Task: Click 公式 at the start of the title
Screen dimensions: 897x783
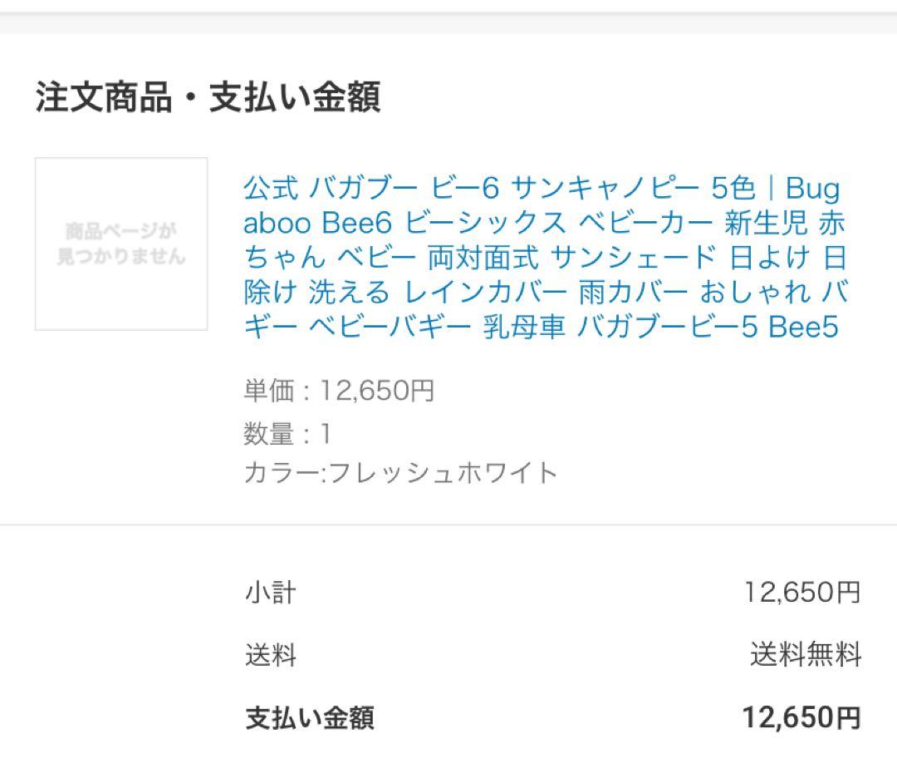Action: (x=271, y=189)
